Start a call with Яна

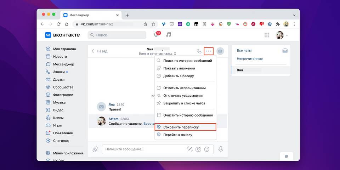click(x=199, y=51)
